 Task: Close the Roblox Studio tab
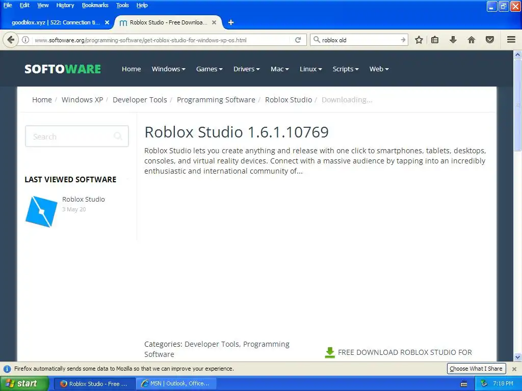(214, 22)
